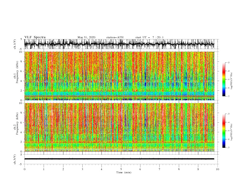Click the log(PSD) label of the upper colorbar
The image size is (245, 190).
pyautogui.click(x=232, y=81)
